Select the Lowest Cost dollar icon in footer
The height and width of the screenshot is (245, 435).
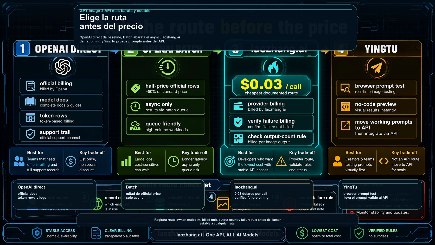coord(302,233)
